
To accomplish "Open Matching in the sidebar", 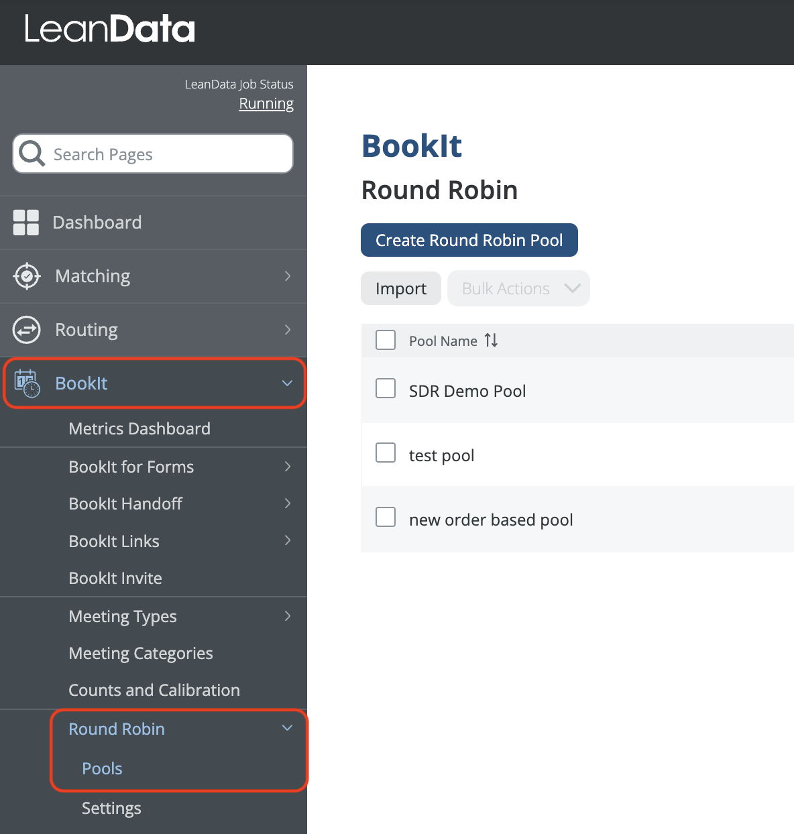I will [93, 276].
